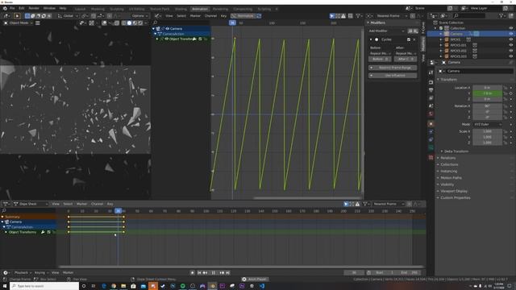Toggle Camera visibility eye in outliner

point(511,34)
